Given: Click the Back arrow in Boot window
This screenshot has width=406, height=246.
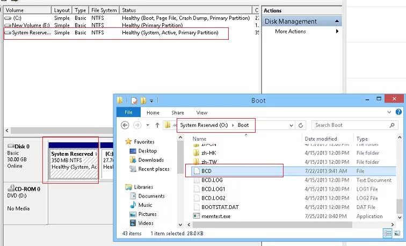Looking at the screenshot, I should click(125, 125).
